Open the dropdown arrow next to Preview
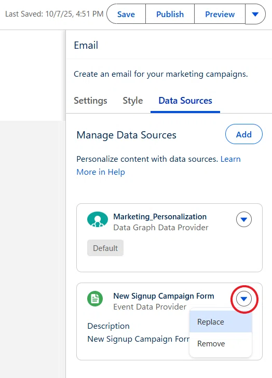Screen dimensions: 272x378 tap(255, 14)
